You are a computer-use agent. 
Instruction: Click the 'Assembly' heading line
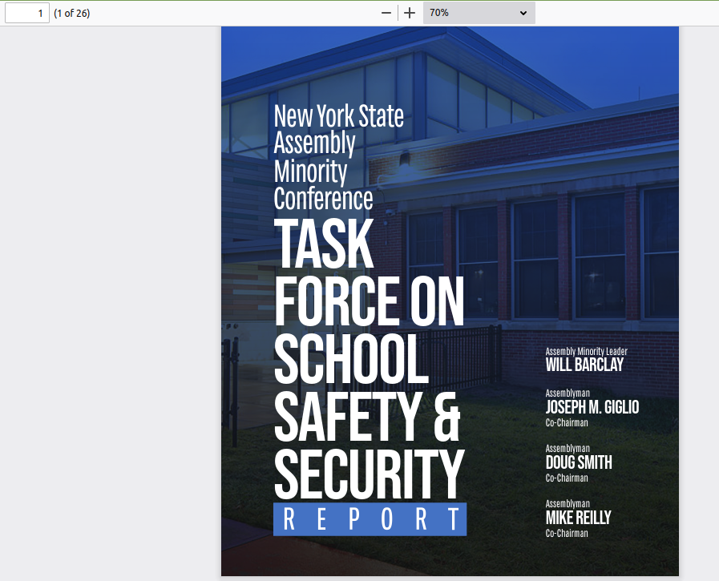click(314, 143)
